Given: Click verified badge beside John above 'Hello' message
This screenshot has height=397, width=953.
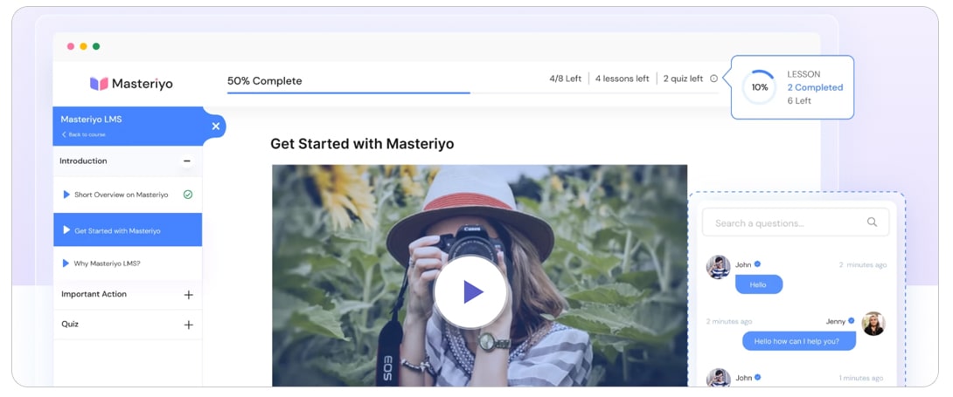Looking at the screenshot, I should [x=757, y=264].
